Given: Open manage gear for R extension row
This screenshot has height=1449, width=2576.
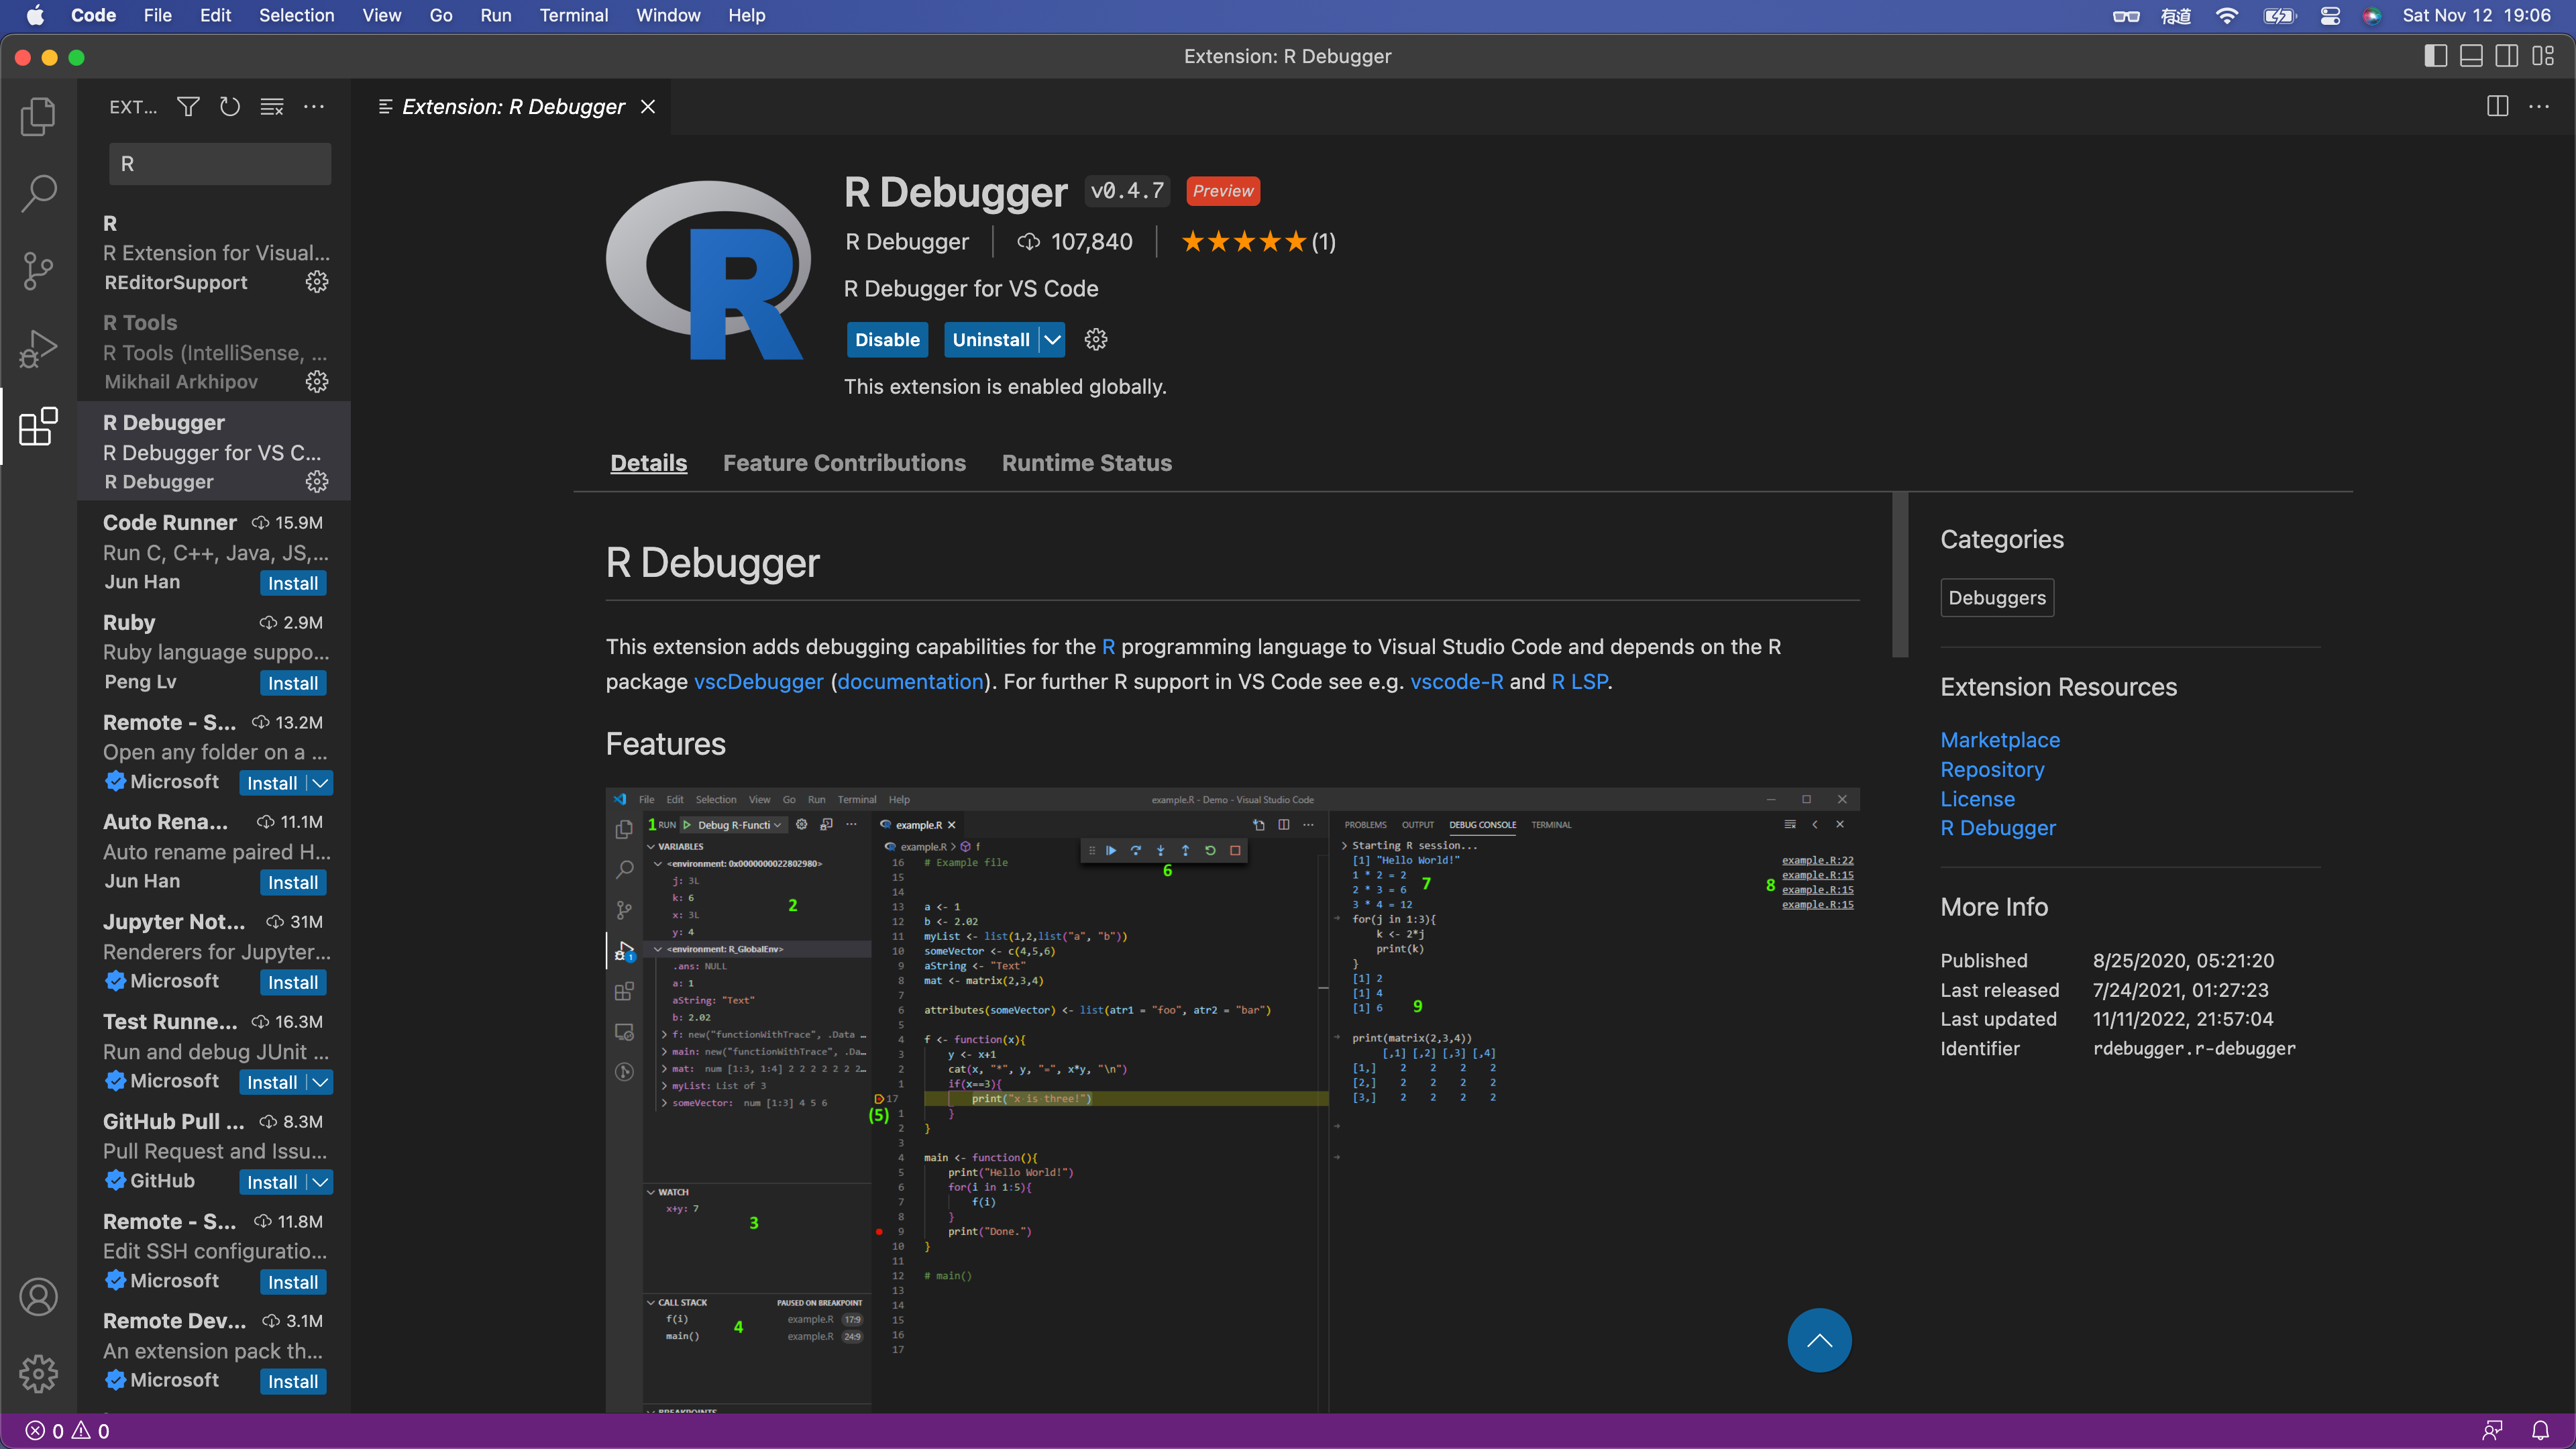Looking at the screenshot, I should click(317, 282).
